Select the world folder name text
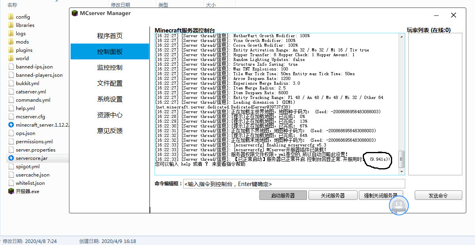This screenshot has width=475, height=245. (23, 58)
